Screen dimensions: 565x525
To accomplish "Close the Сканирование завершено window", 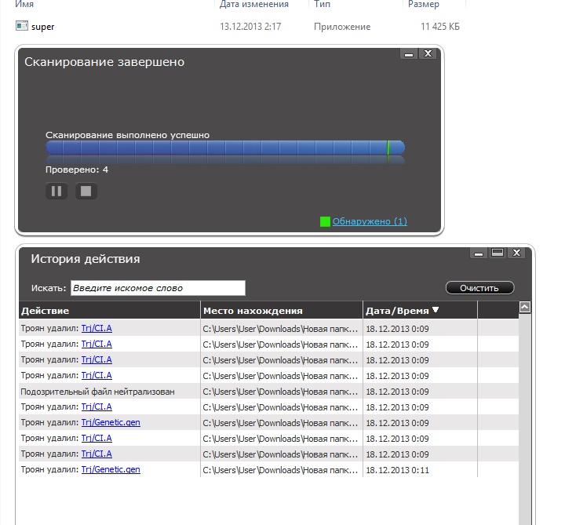I will (x=428, y=53).
